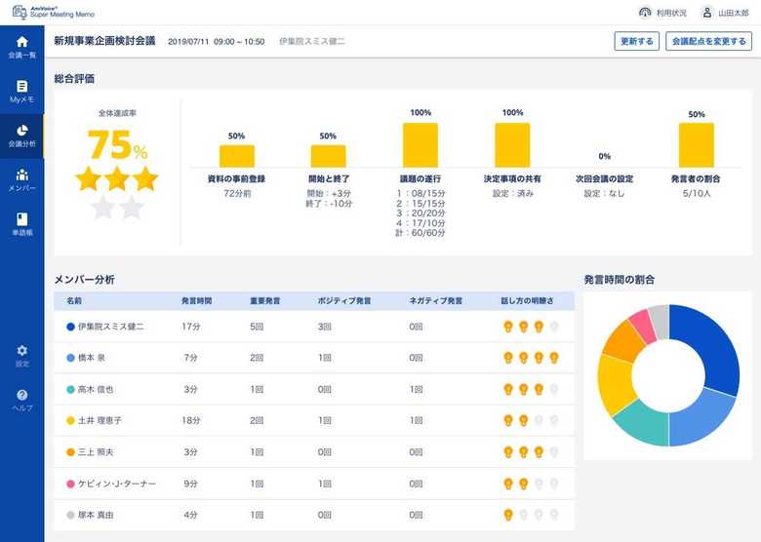Open the 設定 gear icon
Screen dimensions: 761x542
(x=21, y=351)
